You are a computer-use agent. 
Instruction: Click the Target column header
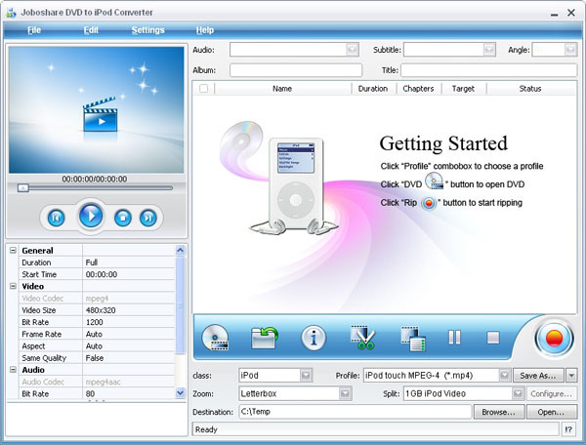[463, 89]
